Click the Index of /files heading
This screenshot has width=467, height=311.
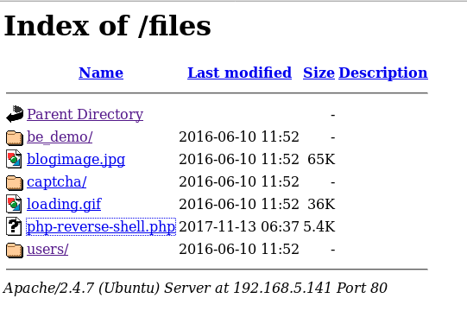(x=108, y=26)
